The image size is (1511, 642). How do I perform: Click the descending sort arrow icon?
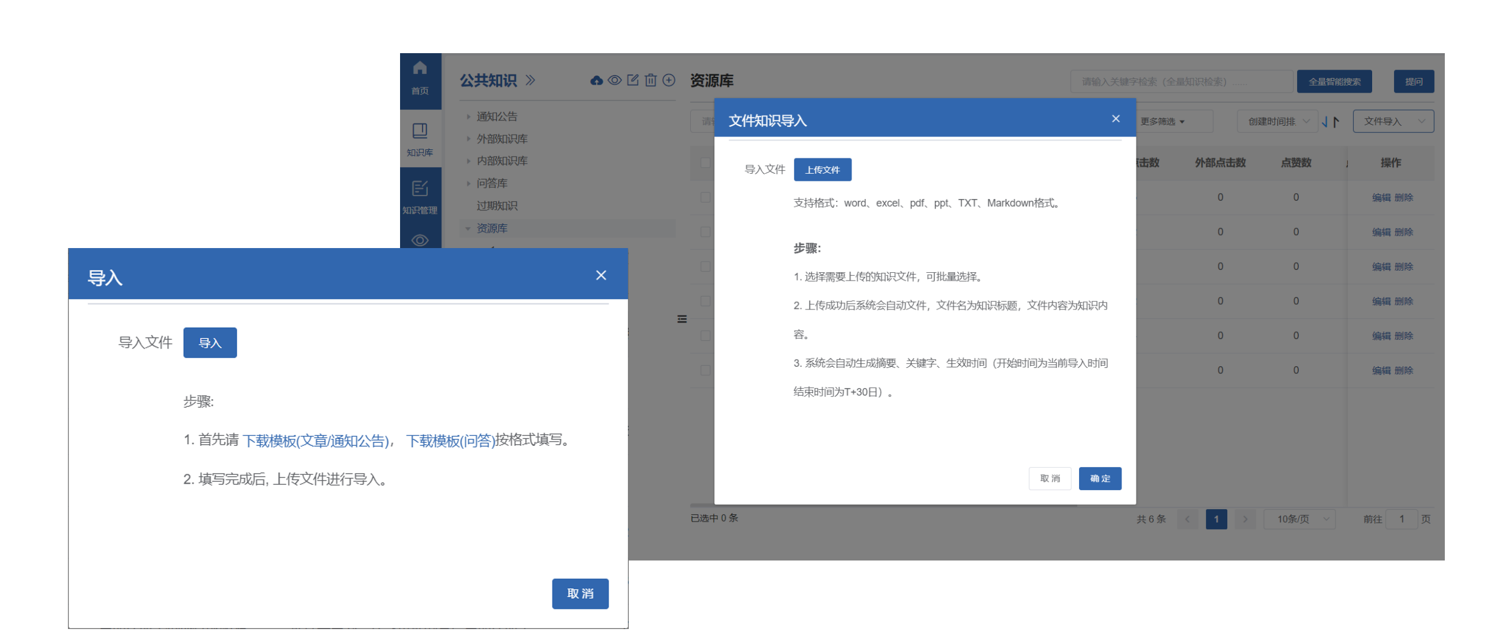tap(1324, 122)
